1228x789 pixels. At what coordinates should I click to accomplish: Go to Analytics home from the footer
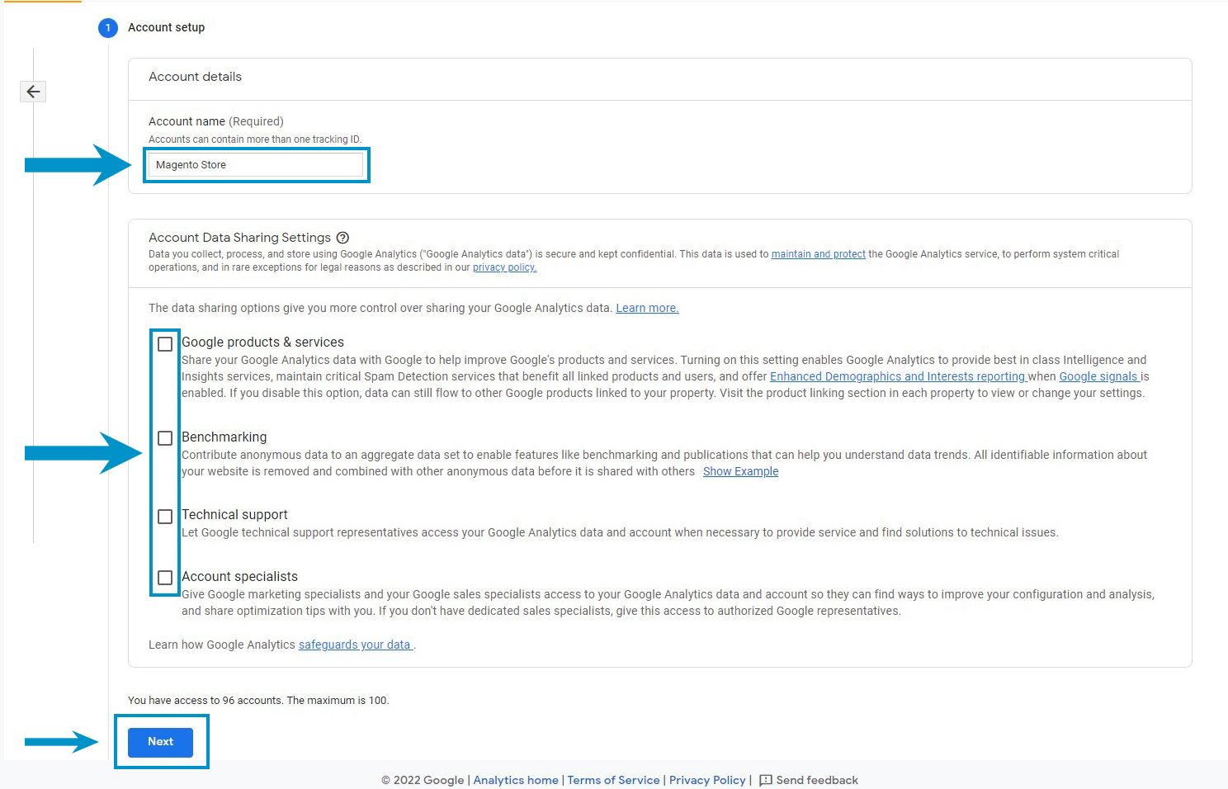click(516, 780)
